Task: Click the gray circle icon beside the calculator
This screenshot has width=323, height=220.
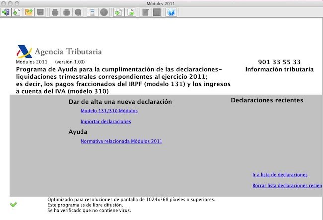Action: (104, 13)
